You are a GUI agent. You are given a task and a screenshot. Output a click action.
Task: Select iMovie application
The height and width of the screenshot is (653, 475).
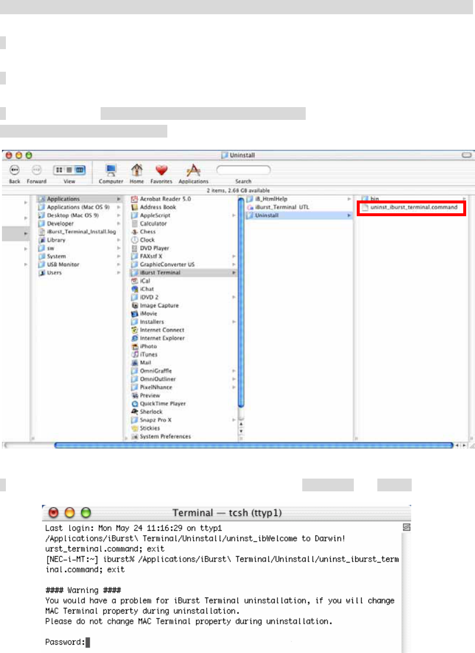(x=184, y=313)
